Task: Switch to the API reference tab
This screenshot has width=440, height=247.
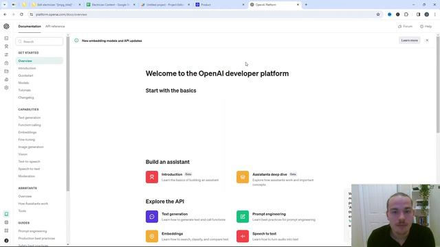Action: [55, 26]
